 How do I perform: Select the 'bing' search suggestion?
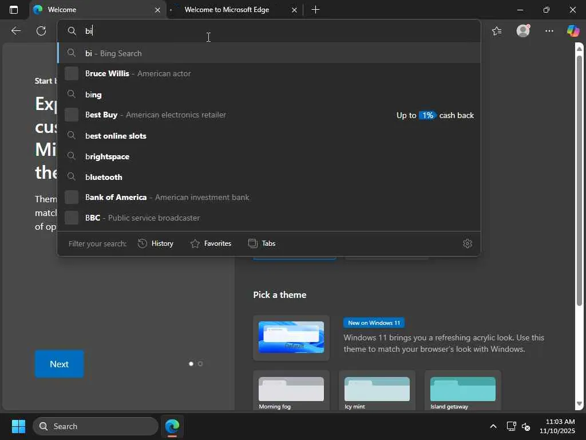269,95
